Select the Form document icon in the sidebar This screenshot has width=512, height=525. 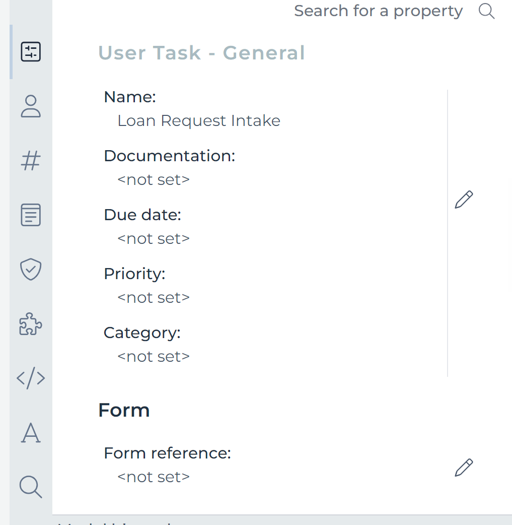coord(31,215)
